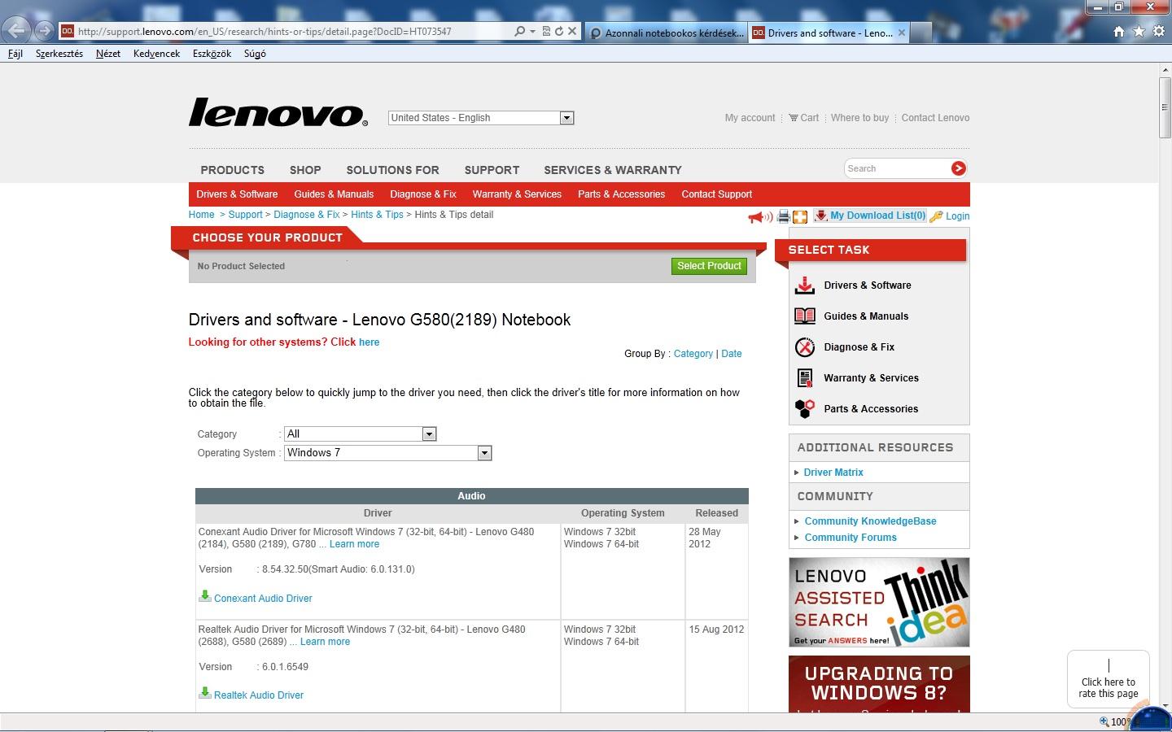Click the Diagnose & Fix task icon
Image resolution: width=1172 pixels, height=732 pixels.
point(805,347)
